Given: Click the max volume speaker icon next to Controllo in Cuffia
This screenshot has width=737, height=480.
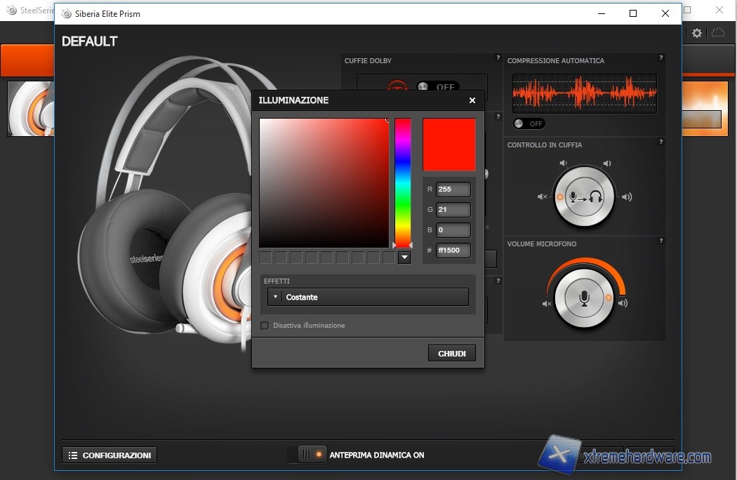Looking at the screenshot, I should [626, 197].
